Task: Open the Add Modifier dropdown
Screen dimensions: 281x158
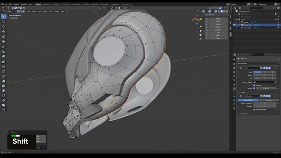Action: 259,64
